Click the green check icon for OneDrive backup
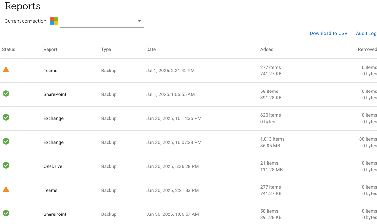The image size is (377, 224). point(6,165)
